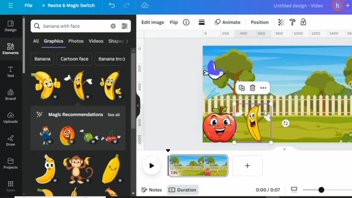Open the Uploads sidebar panel

[10, 118]
